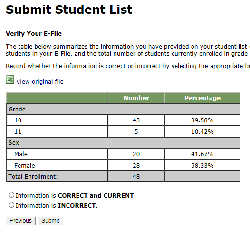Click the total enrollment value 48
Viewport: 250px width, 239px height.
(136, 176)
